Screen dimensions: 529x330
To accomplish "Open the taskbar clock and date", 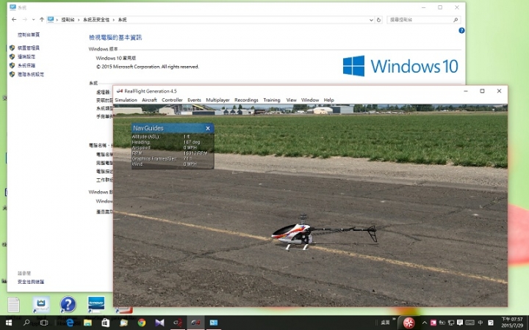I will (512, 322).
